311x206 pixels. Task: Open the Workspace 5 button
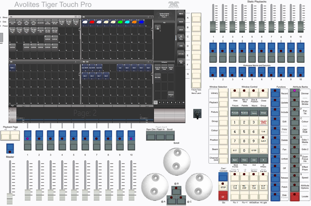point(171,95)
